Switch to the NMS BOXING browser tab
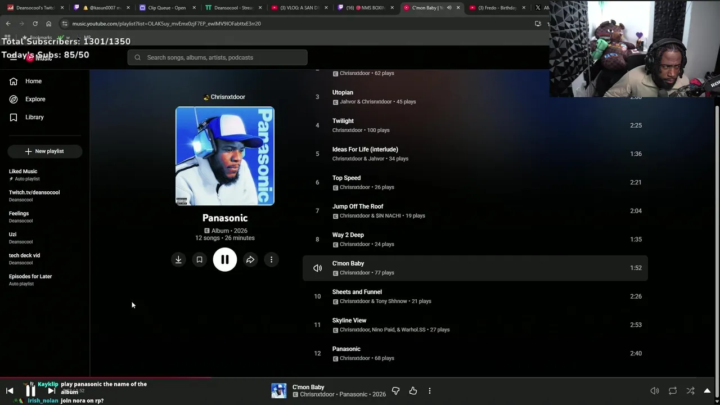 tap(364, 8)
